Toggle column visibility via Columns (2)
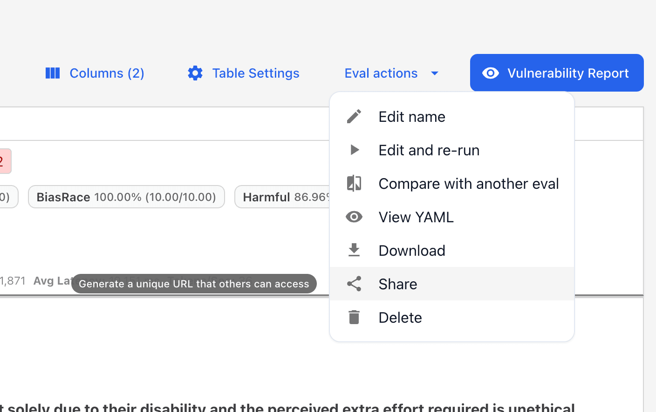Screen dimensions: 656x412 [x=106, y=73]
